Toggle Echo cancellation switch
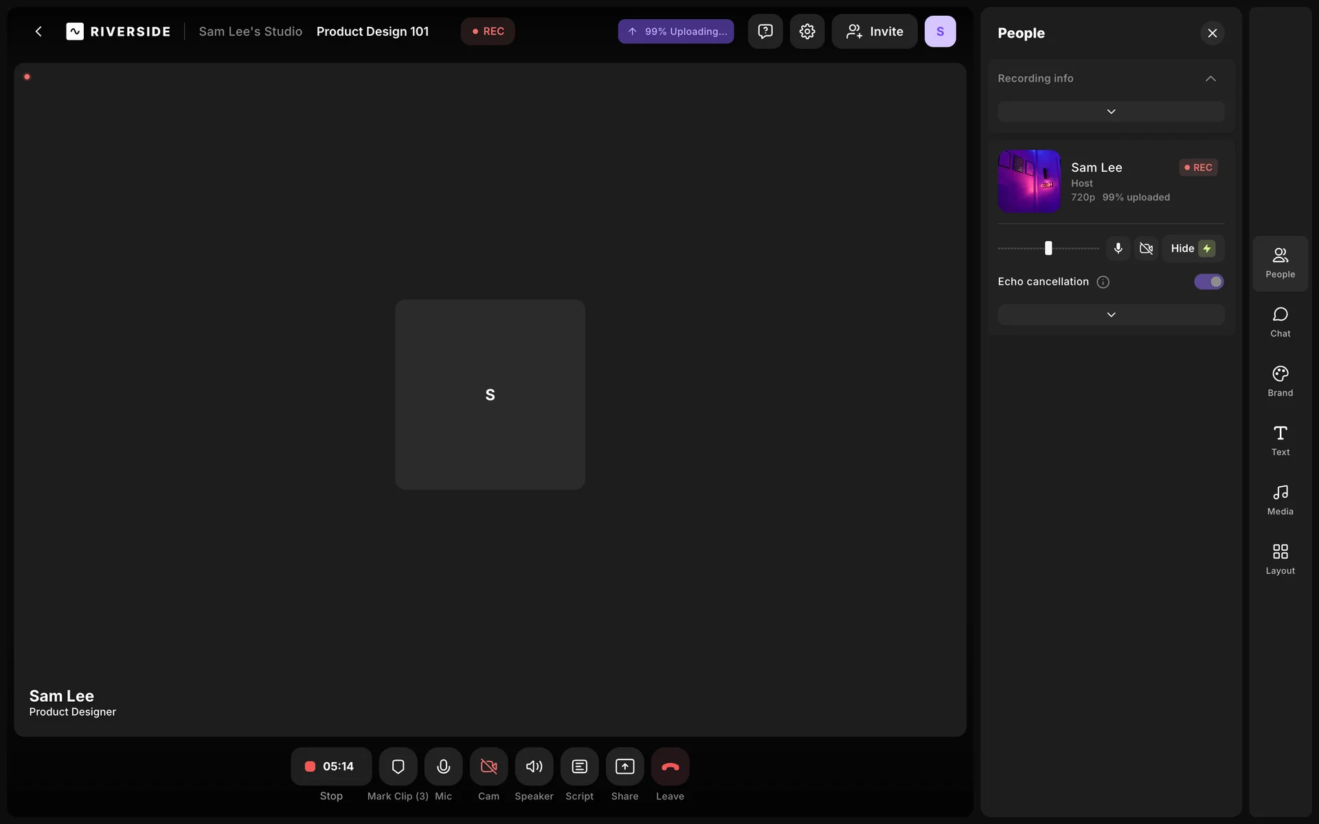The image size is (1319, 824). (x=1208, y=282)
